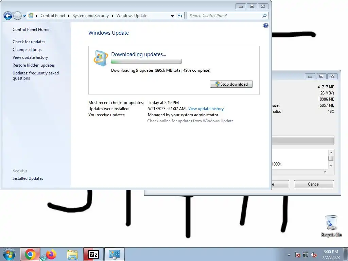This screenshot has height=261, width=348.
Task: Click the Forward arrow navigation button
Action: [x=17, y=16]
